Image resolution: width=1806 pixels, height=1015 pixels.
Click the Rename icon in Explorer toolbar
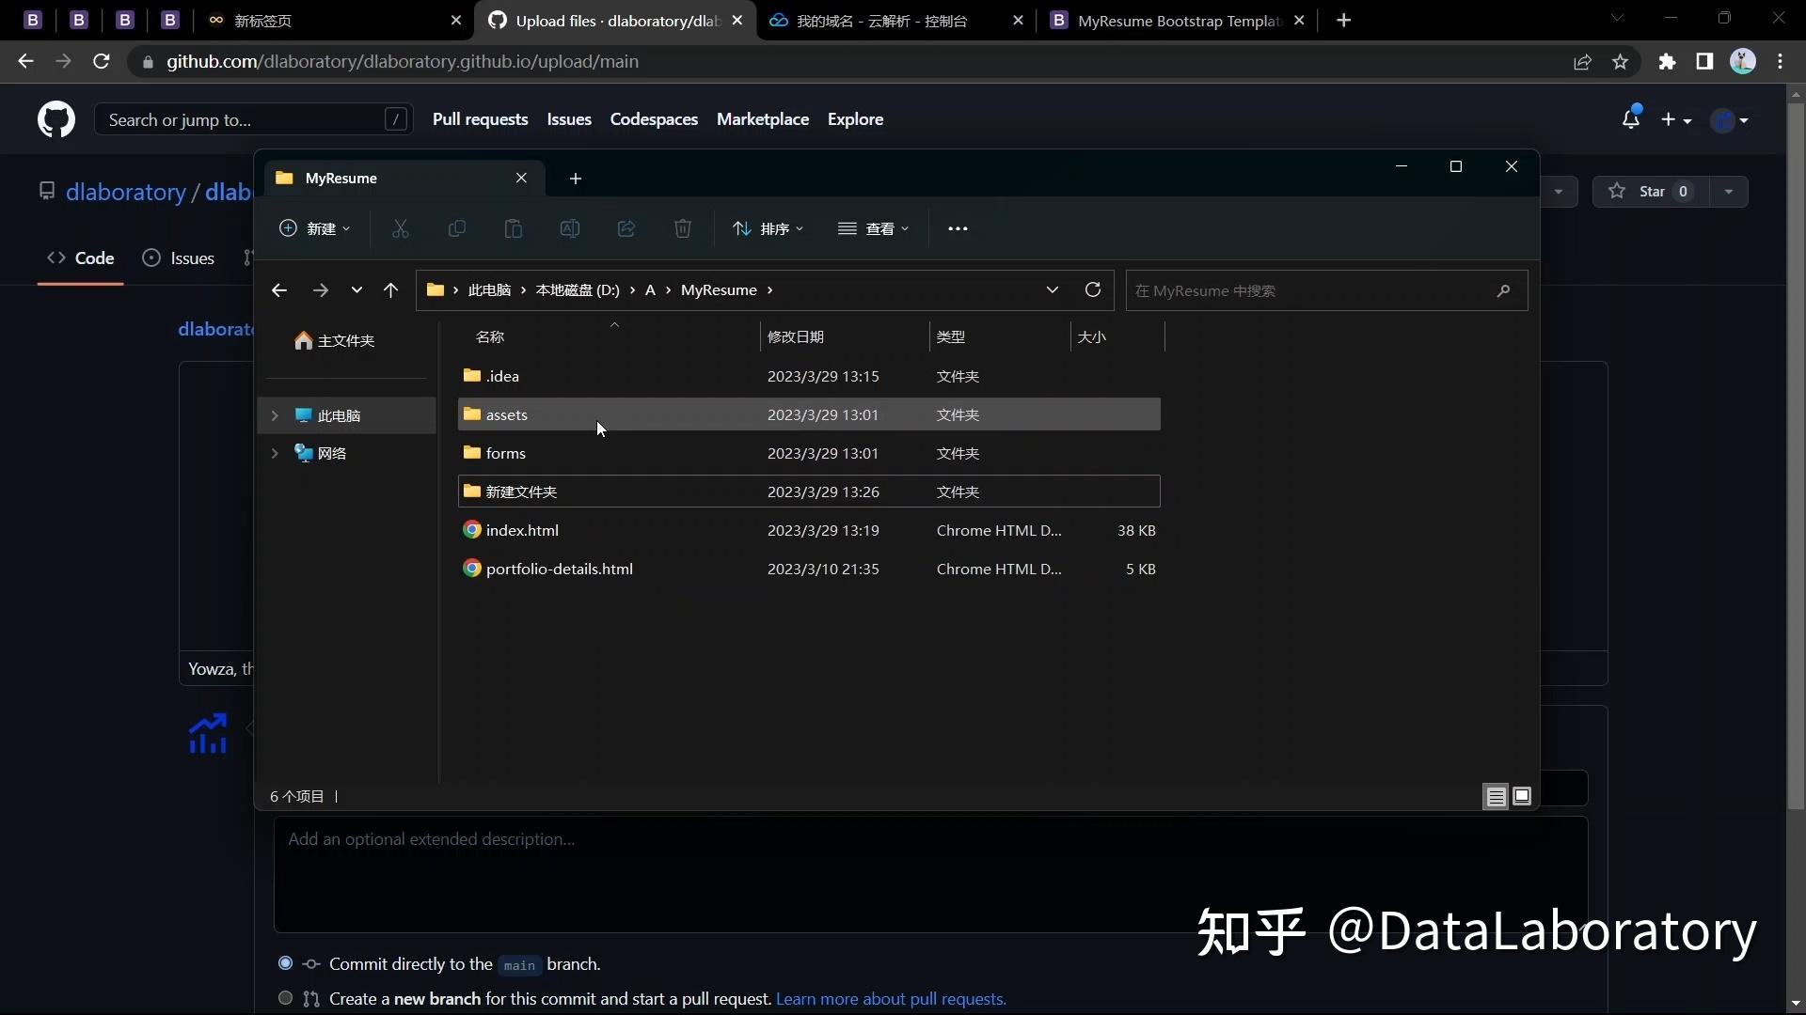tap(570, 228)
